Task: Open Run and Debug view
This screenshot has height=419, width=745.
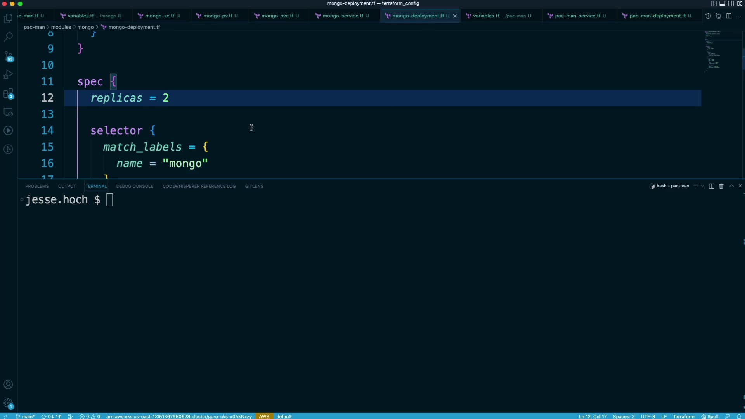Action: [8, 74]
